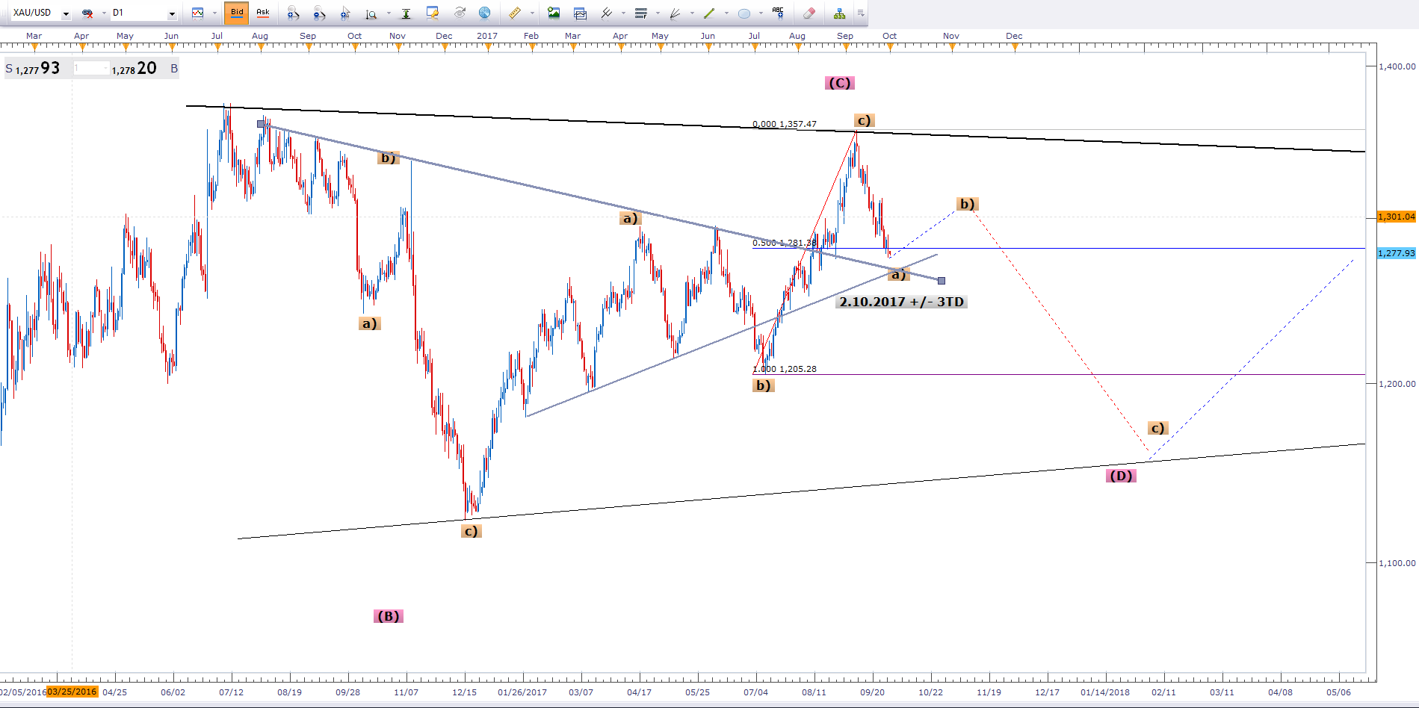Choose the green trend line drawing tool
This screenshot has height=708, width=1419.
click(x=708, y=13)
